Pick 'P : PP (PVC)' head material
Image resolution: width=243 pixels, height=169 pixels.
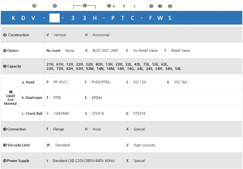click(57, 82)
